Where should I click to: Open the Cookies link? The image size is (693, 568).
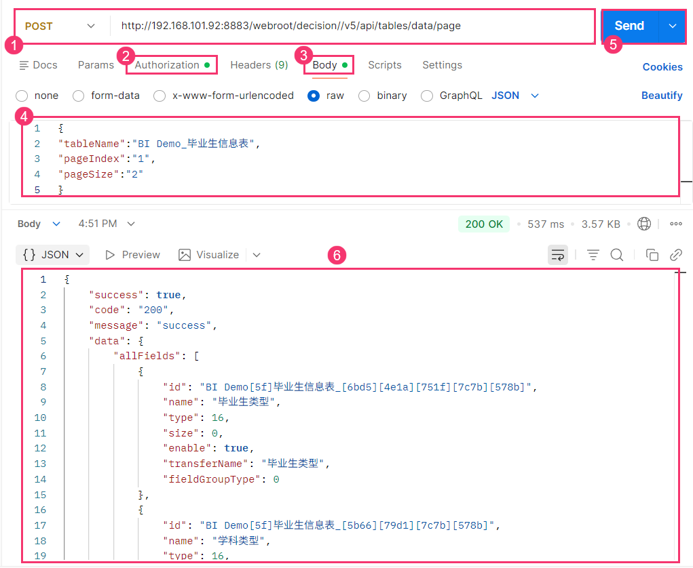(x=662, y=67)
